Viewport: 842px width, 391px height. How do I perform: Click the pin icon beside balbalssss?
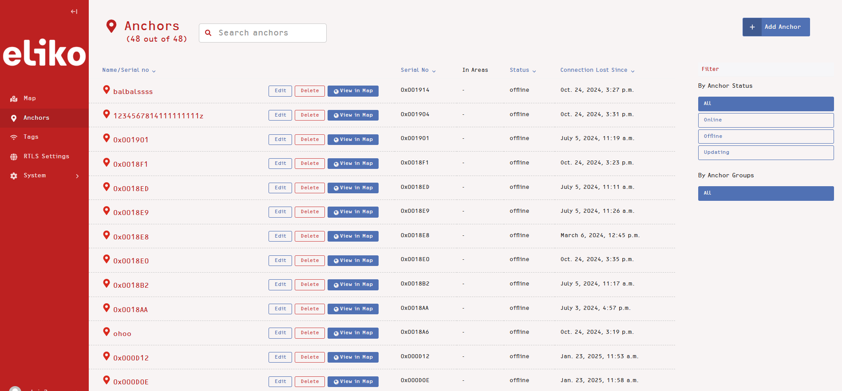107,90
